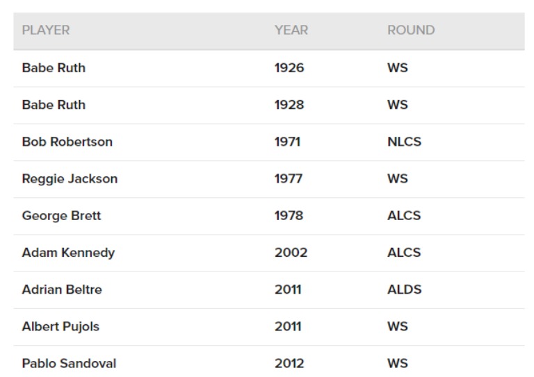Select the 2002 year cell
This screenshot has height=377, width=534.
coord(291,253)
